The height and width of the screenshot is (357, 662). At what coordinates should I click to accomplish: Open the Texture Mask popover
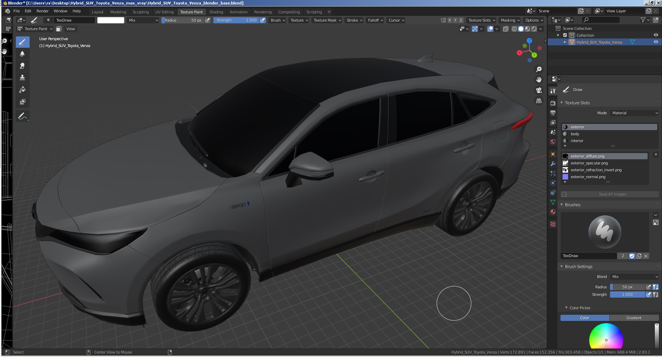327,20
